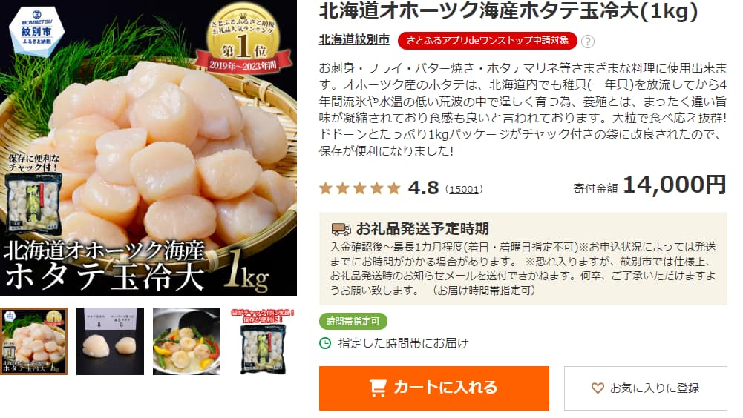Click the delivery truck icon
The width and height of the screenshot is (743, 418).
tap(341, 229)
